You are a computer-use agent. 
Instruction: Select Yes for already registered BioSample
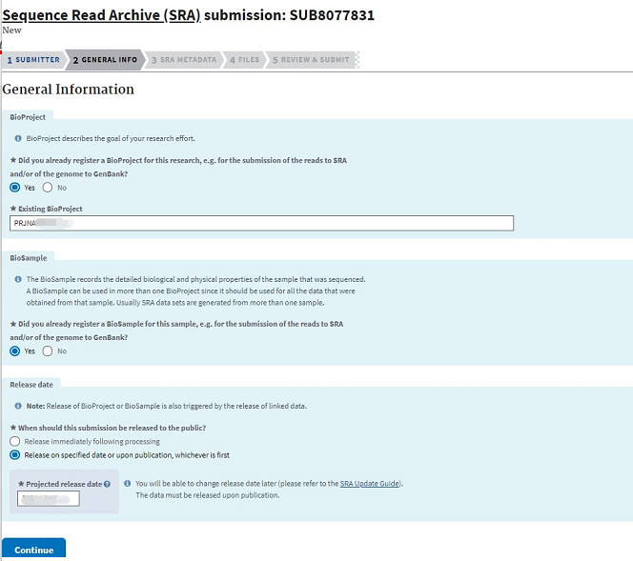pos(15,351)
